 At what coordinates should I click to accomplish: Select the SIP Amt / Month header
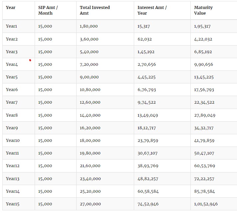[48, 10]
